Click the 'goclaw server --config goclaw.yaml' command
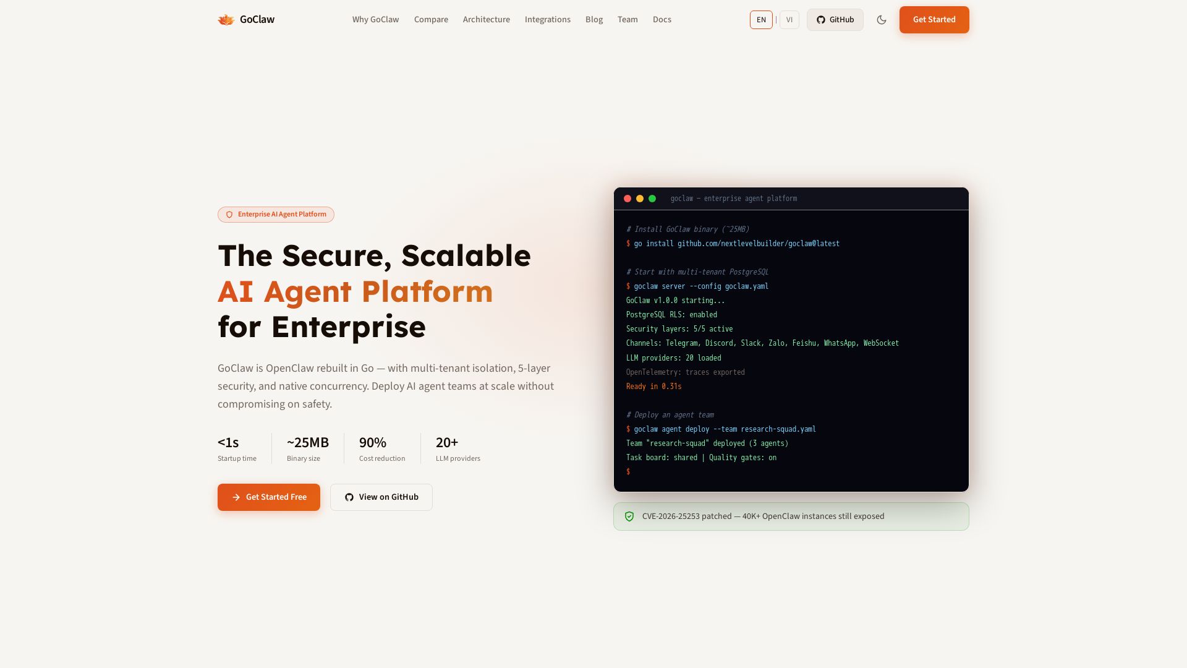The height and width of the screenshot is (668, 1187). pos(701,286)
